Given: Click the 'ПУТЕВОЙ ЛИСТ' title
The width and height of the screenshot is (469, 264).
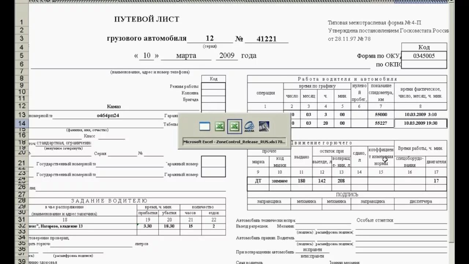Looking at the screenshot, I should 147,19.
